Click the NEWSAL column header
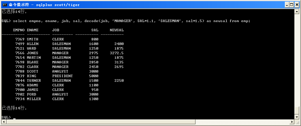 [x=117, y=30]
